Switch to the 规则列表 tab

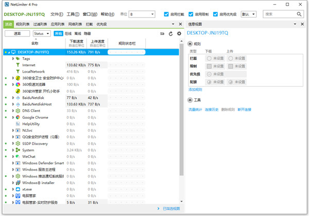pyautogui.click(x=23, y=24)
